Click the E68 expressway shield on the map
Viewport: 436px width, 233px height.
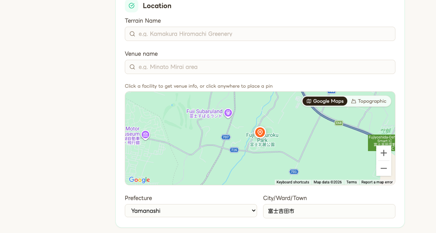click(x=338, y=123)
